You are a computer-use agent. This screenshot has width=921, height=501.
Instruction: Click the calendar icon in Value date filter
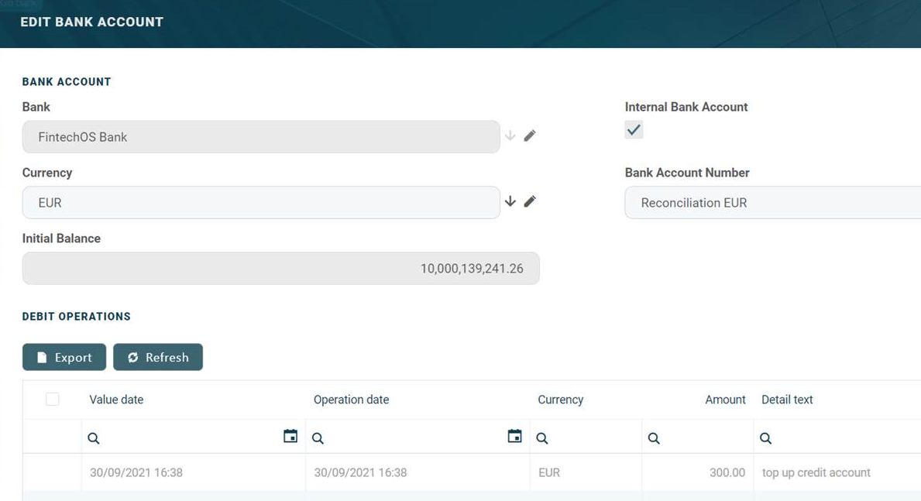coord(290,437)
